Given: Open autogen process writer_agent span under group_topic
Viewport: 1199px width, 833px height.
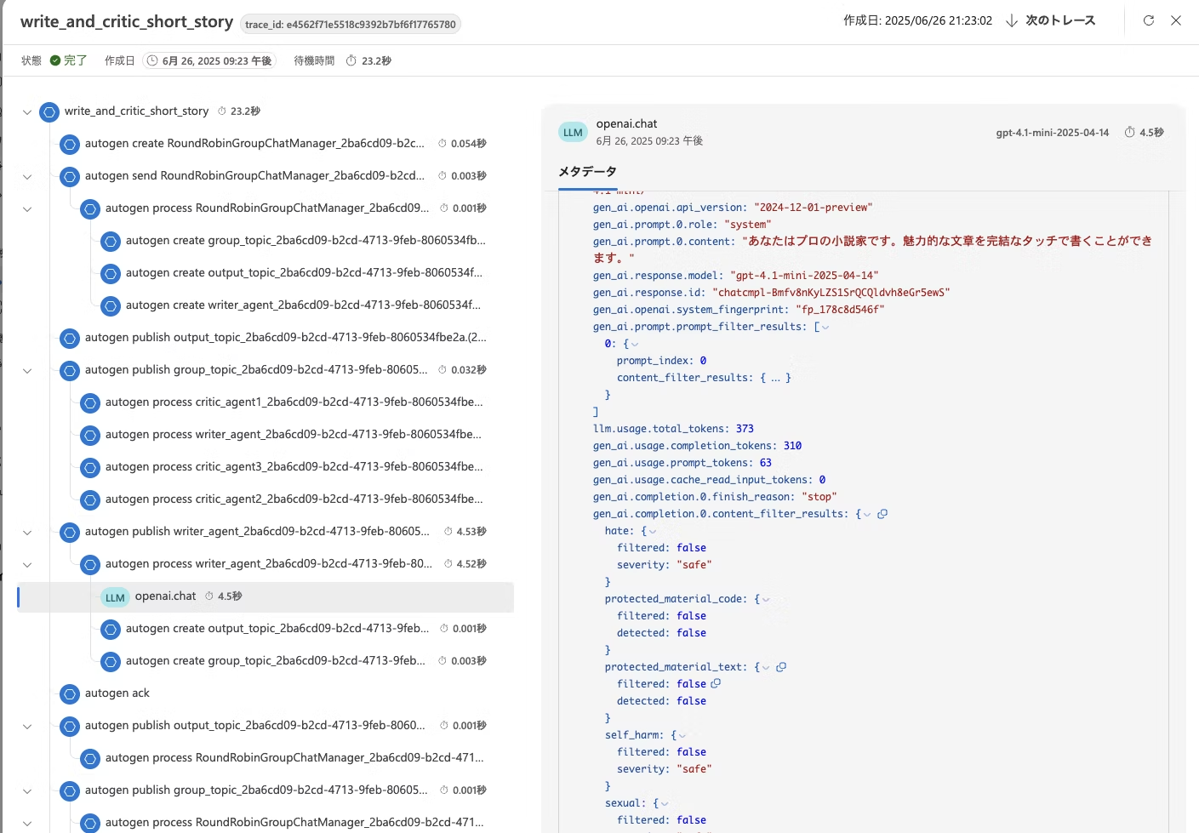Looking at the screenshot, I should point(293,435).
